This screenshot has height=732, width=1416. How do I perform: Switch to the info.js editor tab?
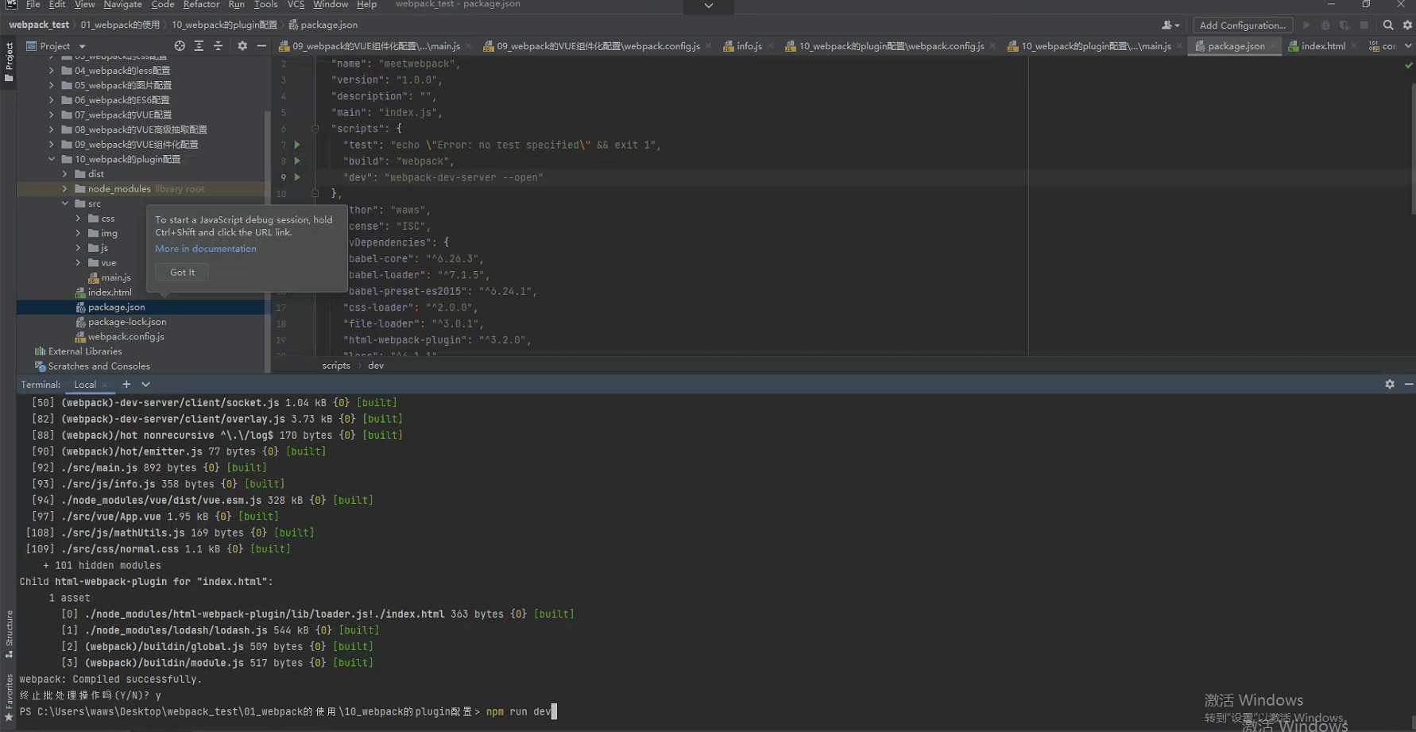tap(749, 46)
